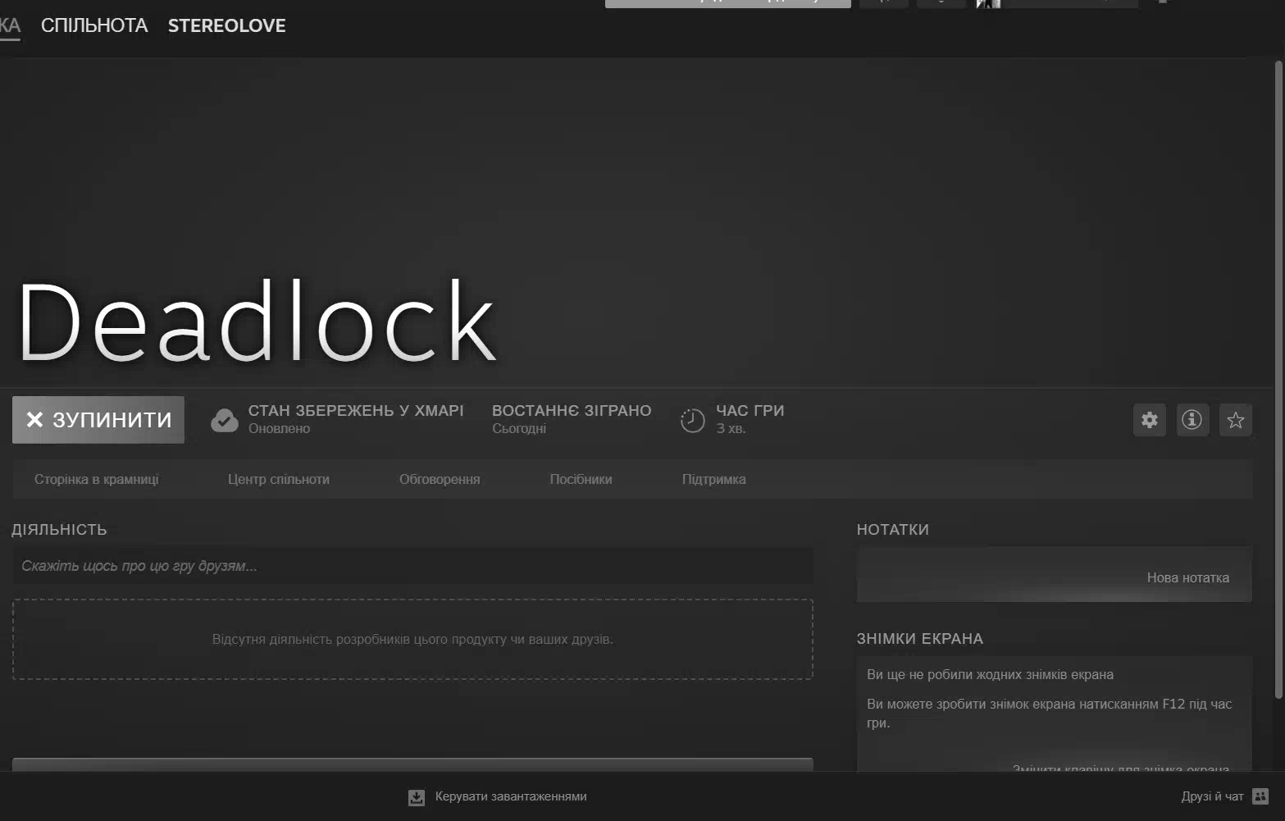
Task: Click СТАН ЗБЕРЕЖЕНЬ У ХМАРІ label
Action: pyautogui.click(x=356, y=410)
